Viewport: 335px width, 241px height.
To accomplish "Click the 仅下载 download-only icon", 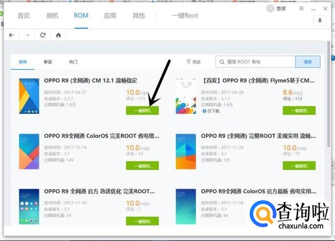I will (204, 111).
